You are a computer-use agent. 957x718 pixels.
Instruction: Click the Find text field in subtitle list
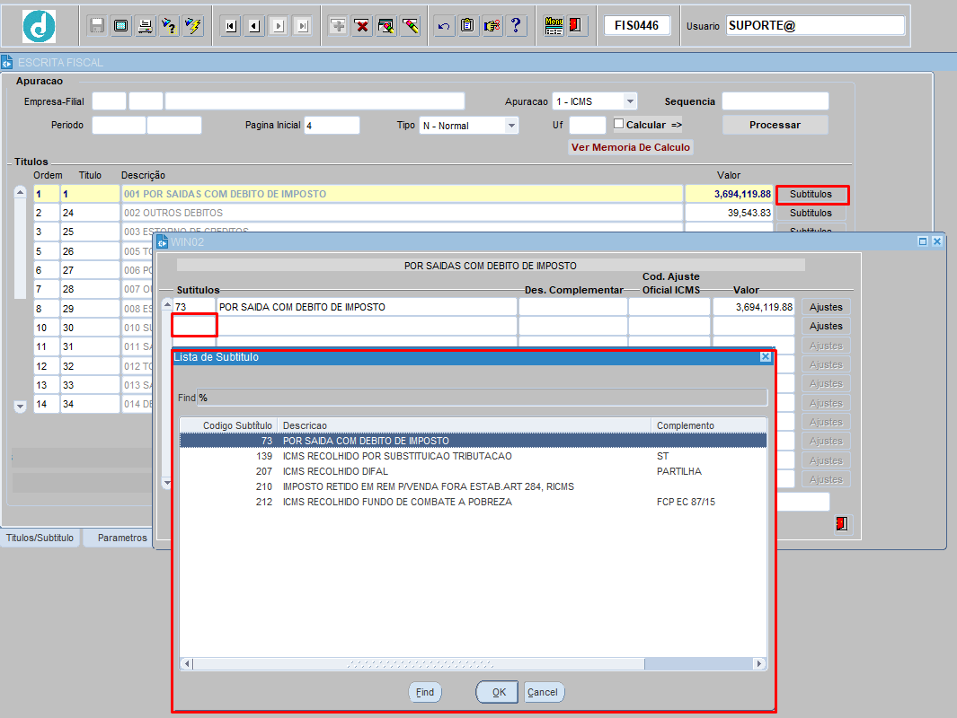[482, 398]
